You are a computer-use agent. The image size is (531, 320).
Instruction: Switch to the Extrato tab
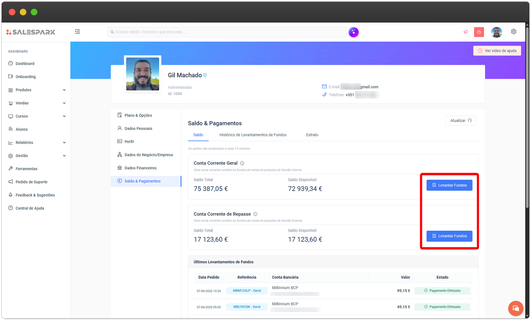click(x=312, y=135)
